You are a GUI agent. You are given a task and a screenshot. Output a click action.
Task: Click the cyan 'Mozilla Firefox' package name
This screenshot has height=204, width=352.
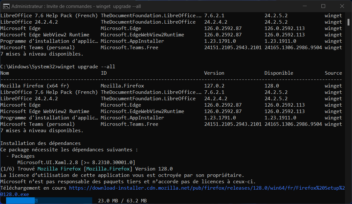tap(59, 169)
